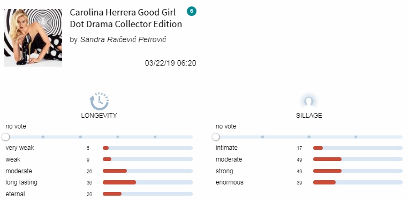Image resolution: width=409 pixels, height=201 pixels.
Task: Open the Carolina Herrera Good Girl article thumbnail
Action: pyautogui.click(x=33, y=38)
